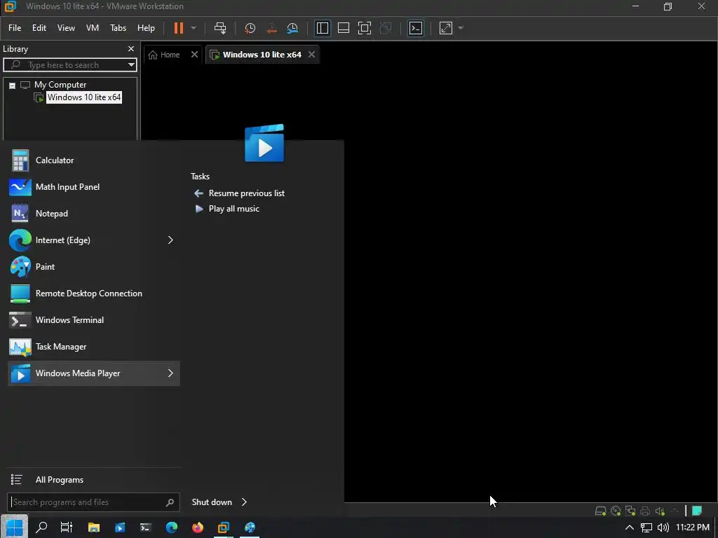
Task: Click the hard disk device status icon
Action: coord(600,511)
